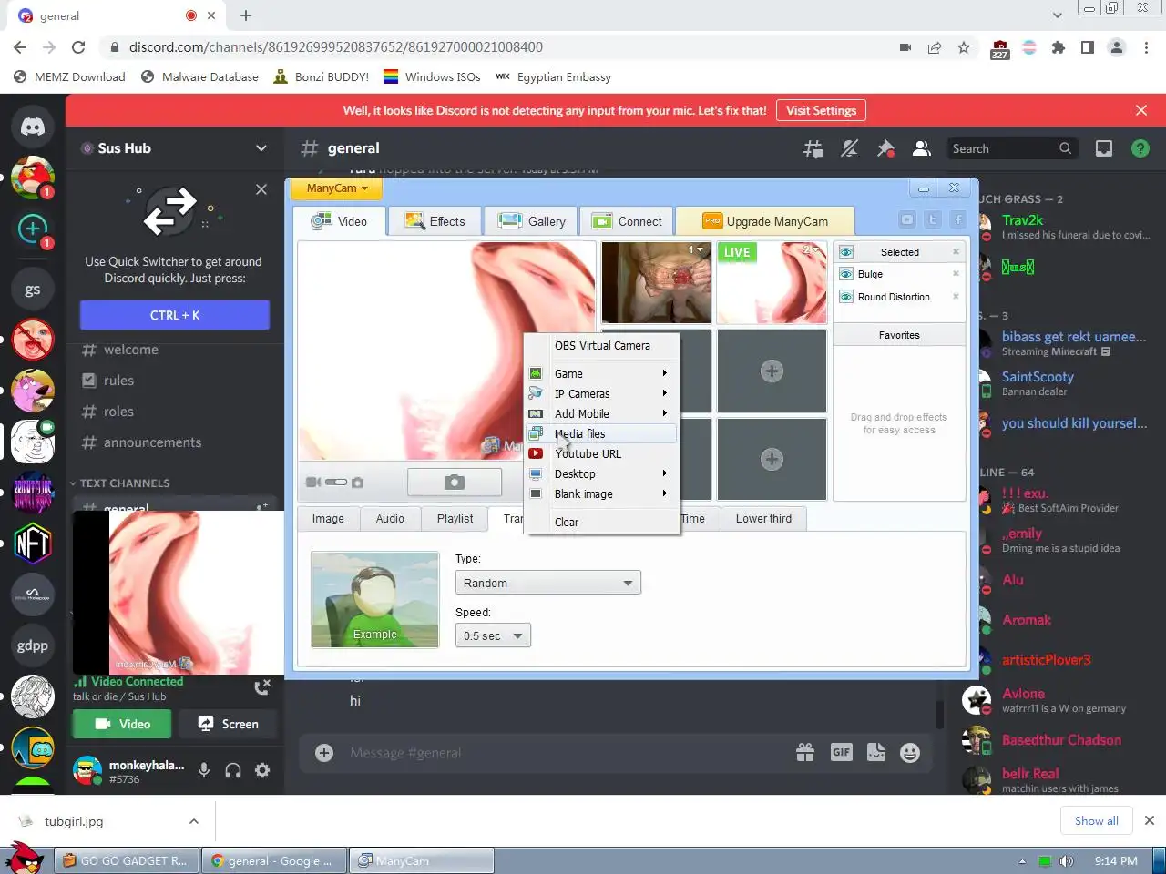Open GIF picker in message bar

point(841,752)
